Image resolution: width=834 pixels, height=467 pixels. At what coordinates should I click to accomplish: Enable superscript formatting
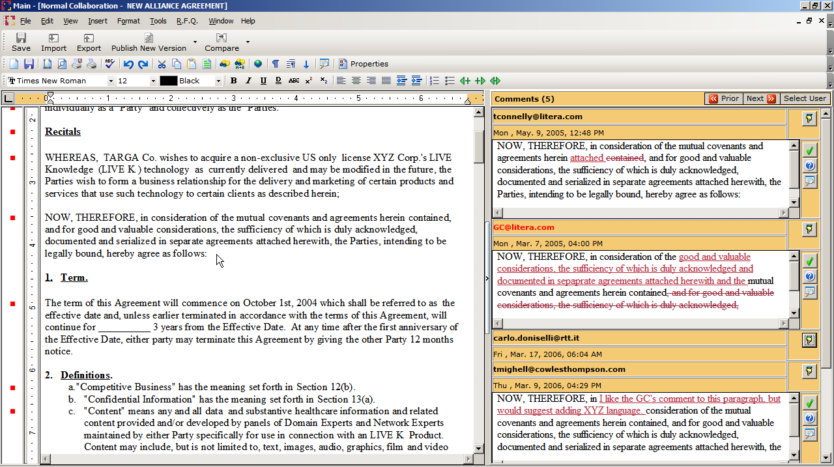click(308, 80)
